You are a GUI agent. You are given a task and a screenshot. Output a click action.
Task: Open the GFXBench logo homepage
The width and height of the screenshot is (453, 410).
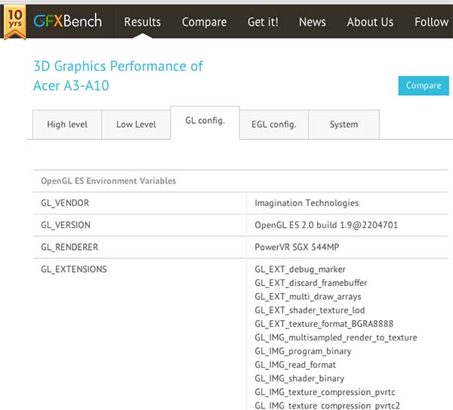click(68, 21)
